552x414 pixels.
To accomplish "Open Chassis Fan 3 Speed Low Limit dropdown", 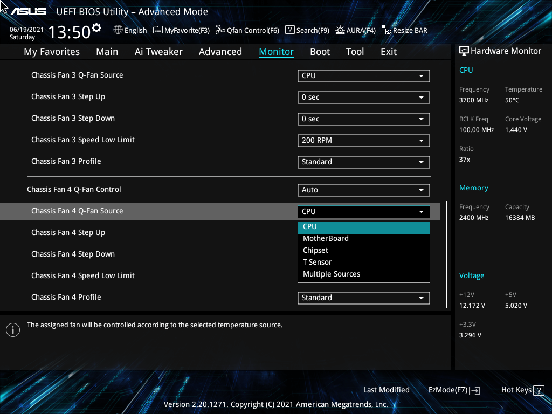I will click(363, 140).
